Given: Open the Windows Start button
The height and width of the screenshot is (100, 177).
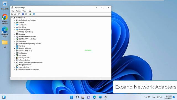Looking at the screenshot, I should point(71,97).
